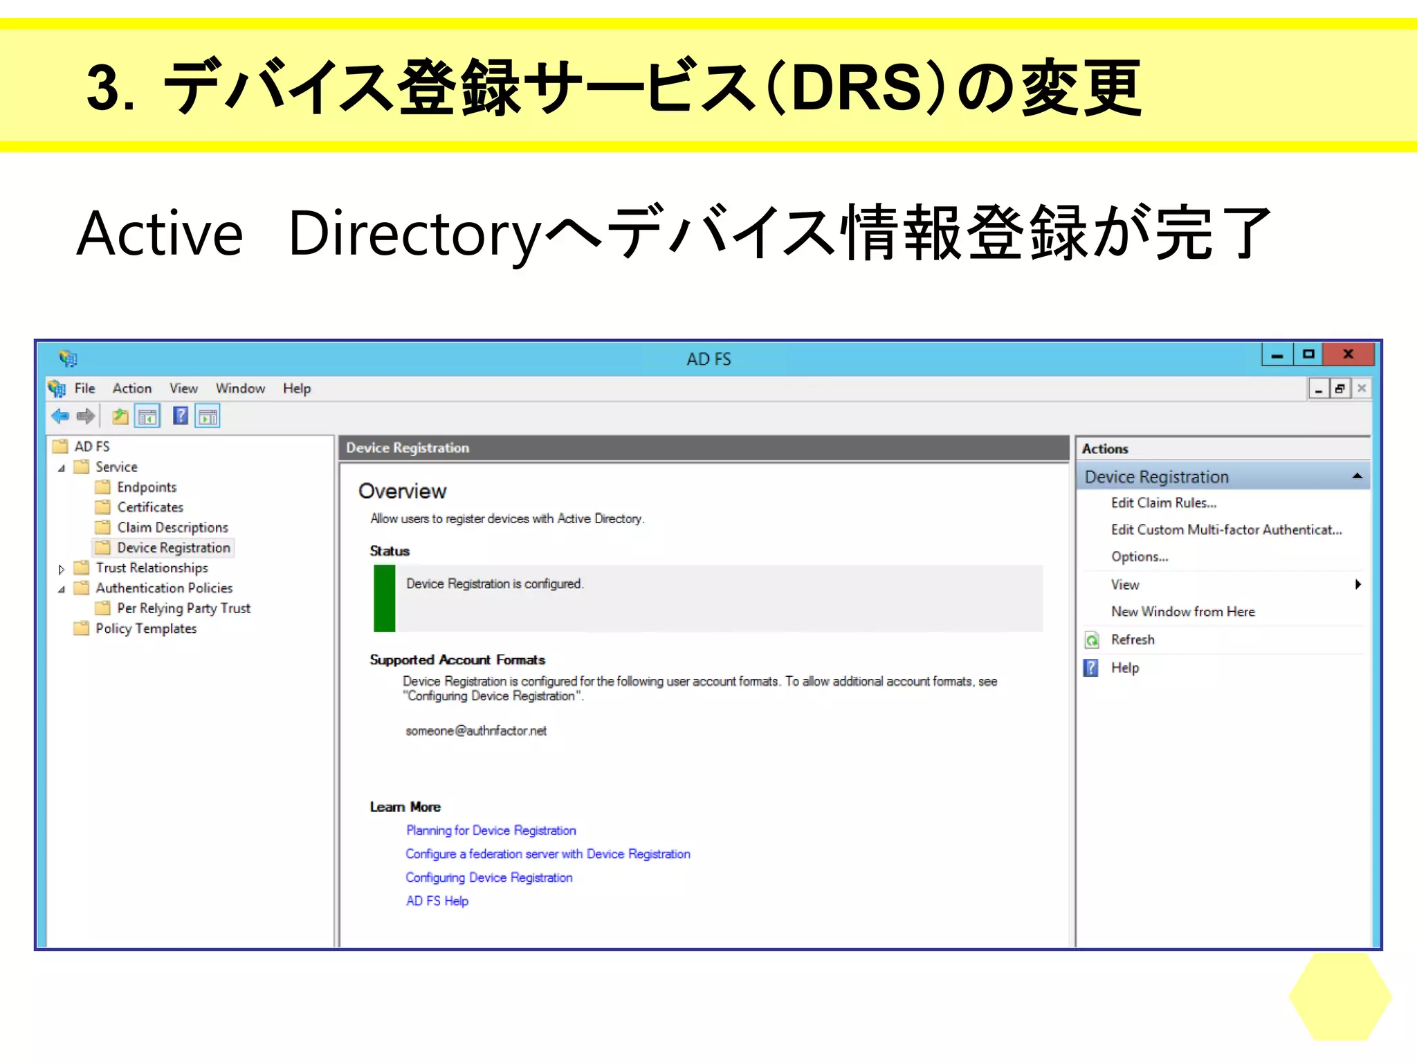Open Planning for Device Registration link

click(491, 830)
